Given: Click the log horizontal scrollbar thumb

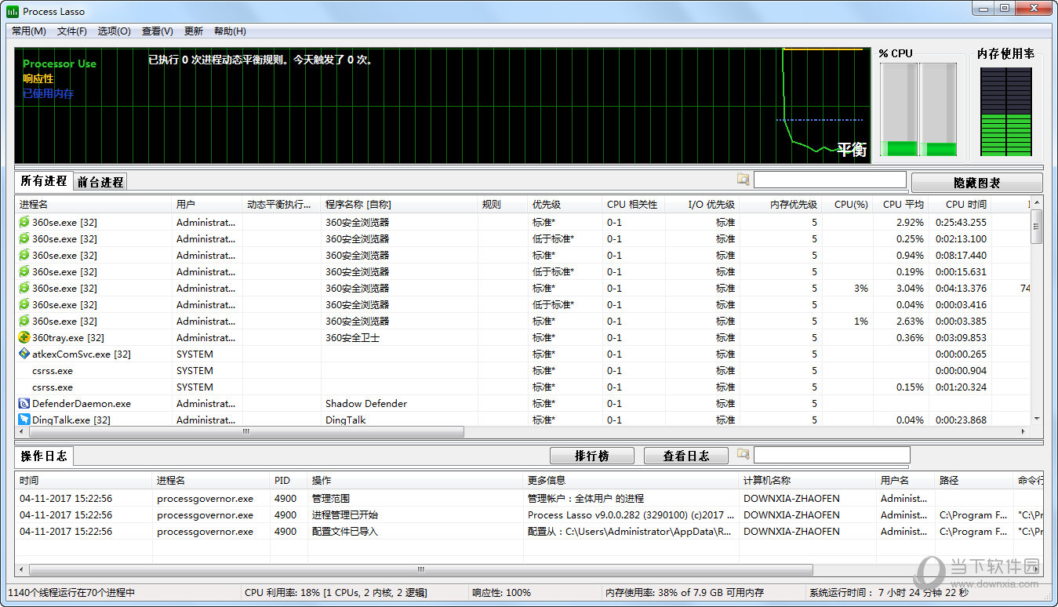Looking at the screenshot, I should pyautogui.click(x=421, y=570).
